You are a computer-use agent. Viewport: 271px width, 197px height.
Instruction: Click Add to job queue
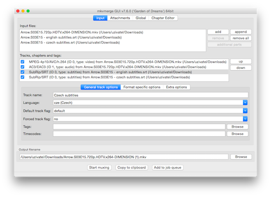tap(168, 167)
